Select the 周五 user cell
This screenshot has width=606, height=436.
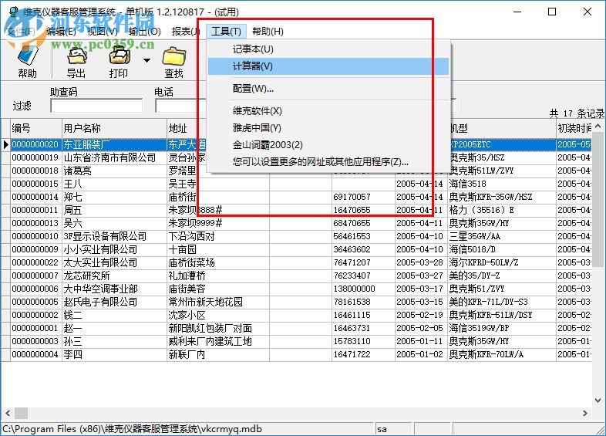click(x=114, y=210)
